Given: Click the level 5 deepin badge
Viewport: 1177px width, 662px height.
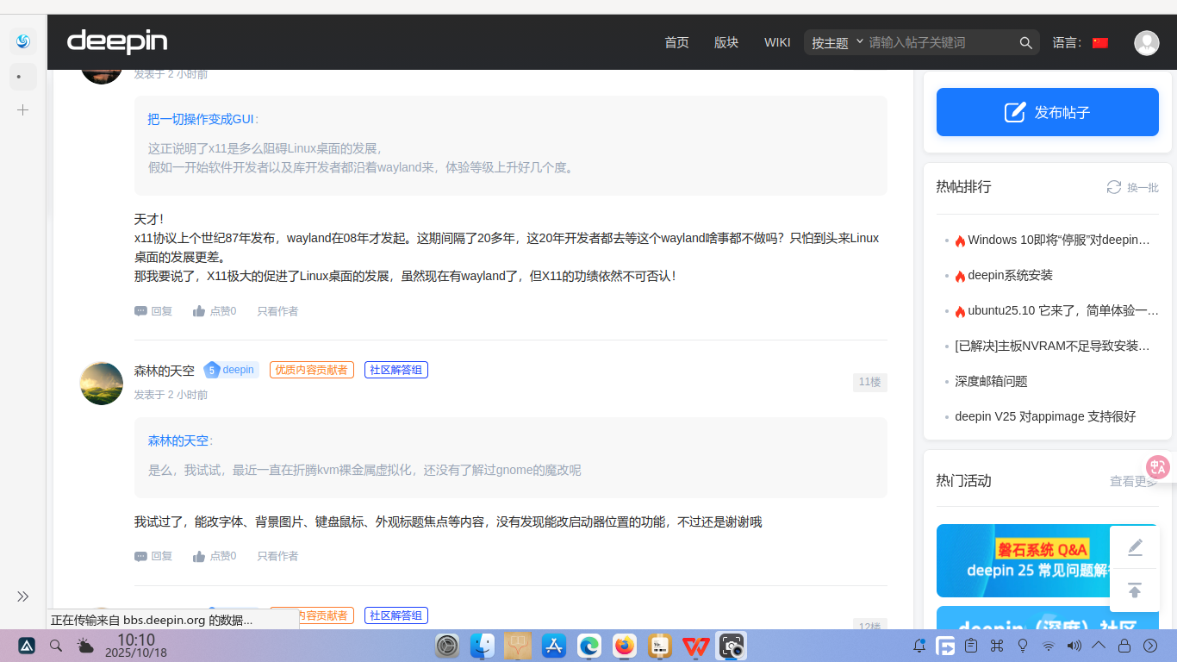Looking at the screenshot, I should [231, 370].
